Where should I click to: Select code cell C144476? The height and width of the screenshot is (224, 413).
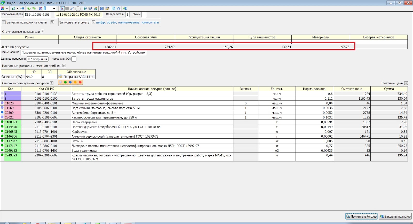[13, 127]
